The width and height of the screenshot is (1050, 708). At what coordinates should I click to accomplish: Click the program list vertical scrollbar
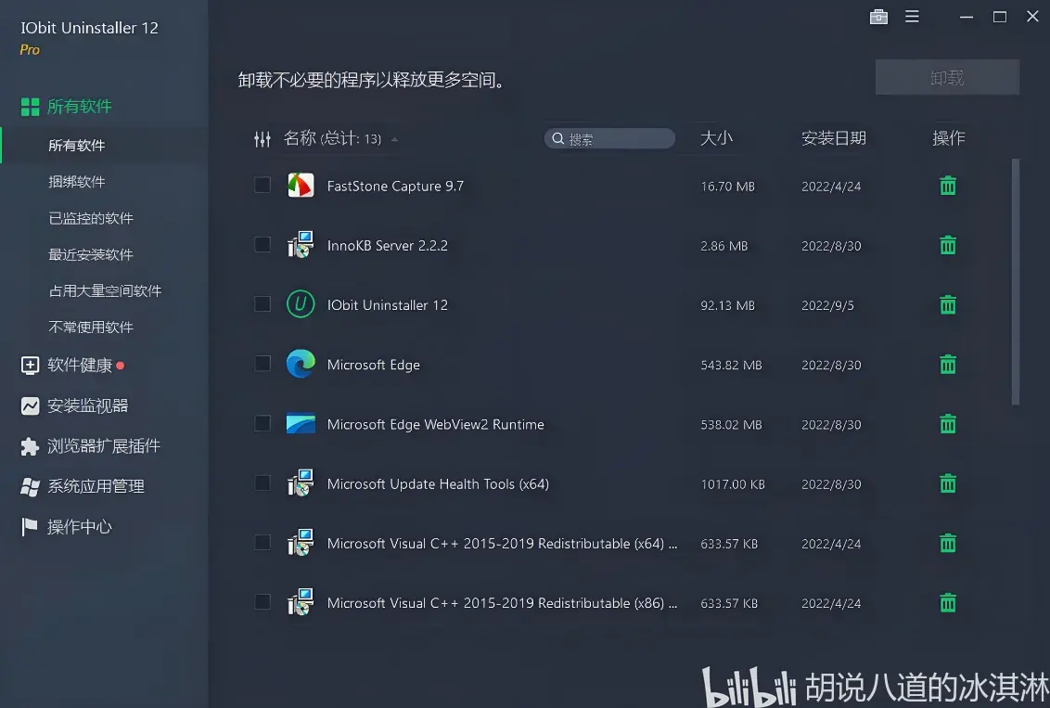coord(1015,281)
